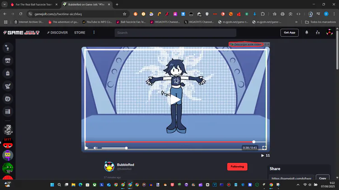The width and height of the screenshot is (339, 190).
Task: Open the Internet Archive bookmark
Action: pyautogui.click(x=28, y=22)
